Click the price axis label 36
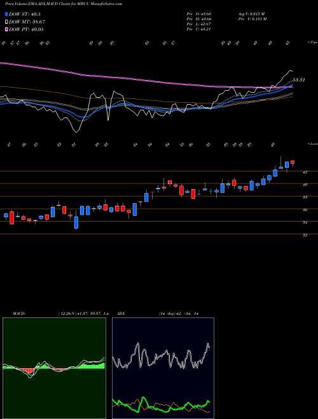 coord(305,210)
